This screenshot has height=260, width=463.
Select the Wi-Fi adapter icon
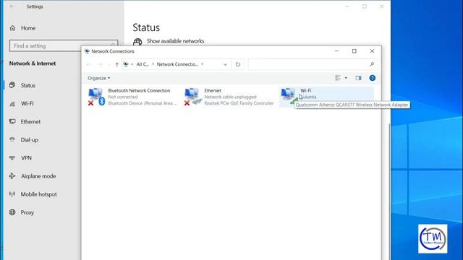(289, 96)
